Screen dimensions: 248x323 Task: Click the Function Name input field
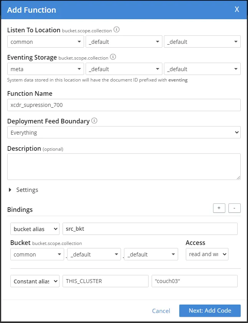point(124,105)
